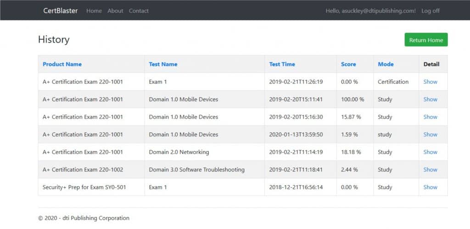Sort table by Product Name header
Image resolution: width=470 pixels, height=229 pixels.
62,64
